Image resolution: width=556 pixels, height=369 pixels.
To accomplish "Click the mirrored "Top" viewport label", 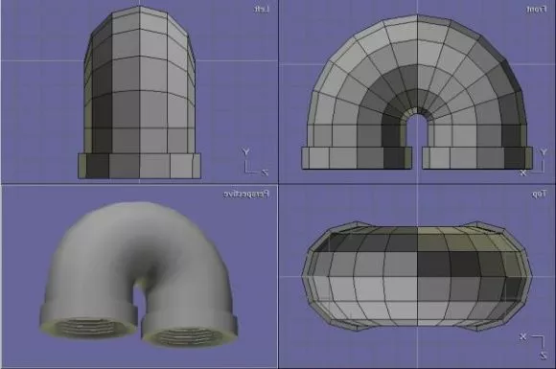I will click(x=539, y=194).
